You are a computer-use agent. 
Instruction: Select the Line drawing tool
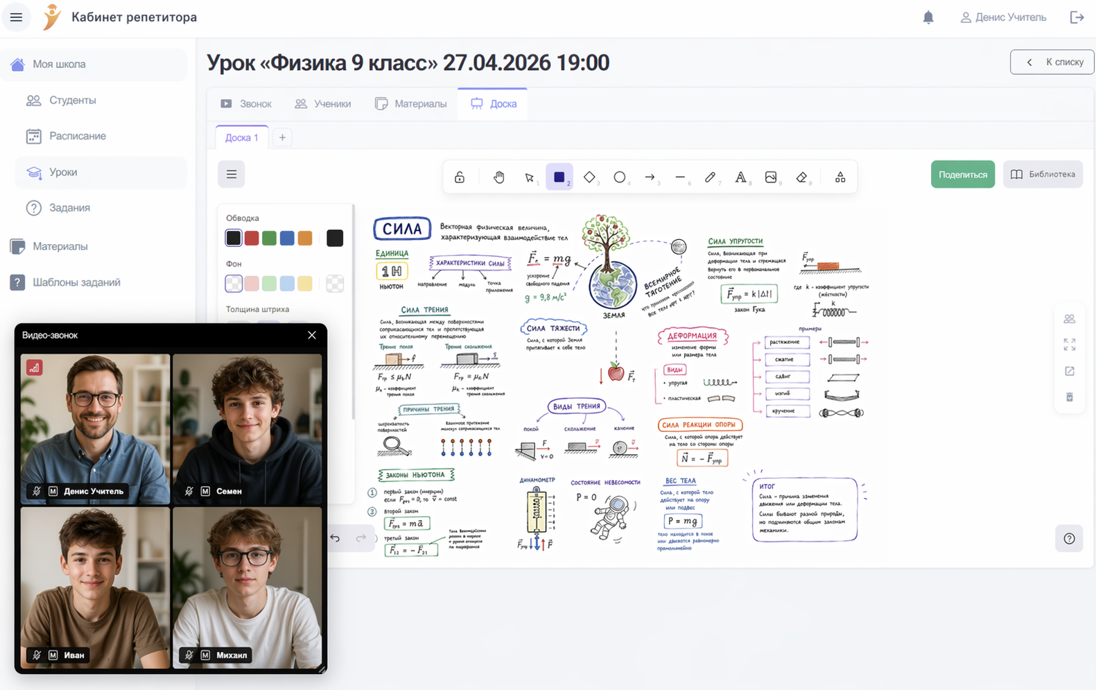(680, 178)
